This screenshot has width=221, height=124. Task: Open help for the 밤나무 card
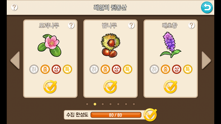click(x=131, y=25)
